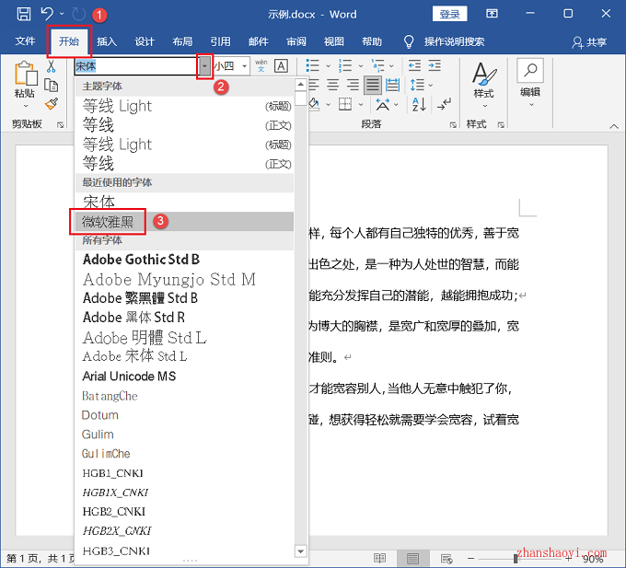
Task: Decrease paragraph indent
Action: [414, 65]
